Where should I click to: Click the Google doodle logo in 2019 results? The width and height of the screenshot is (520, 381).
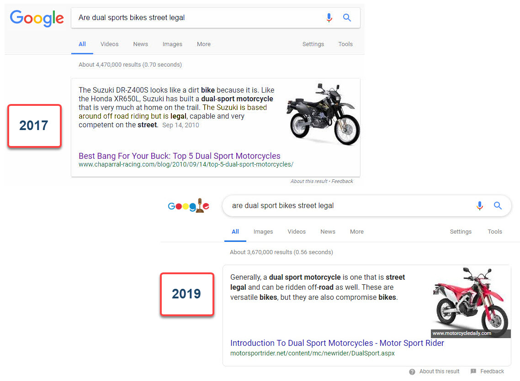click(189, 206)
